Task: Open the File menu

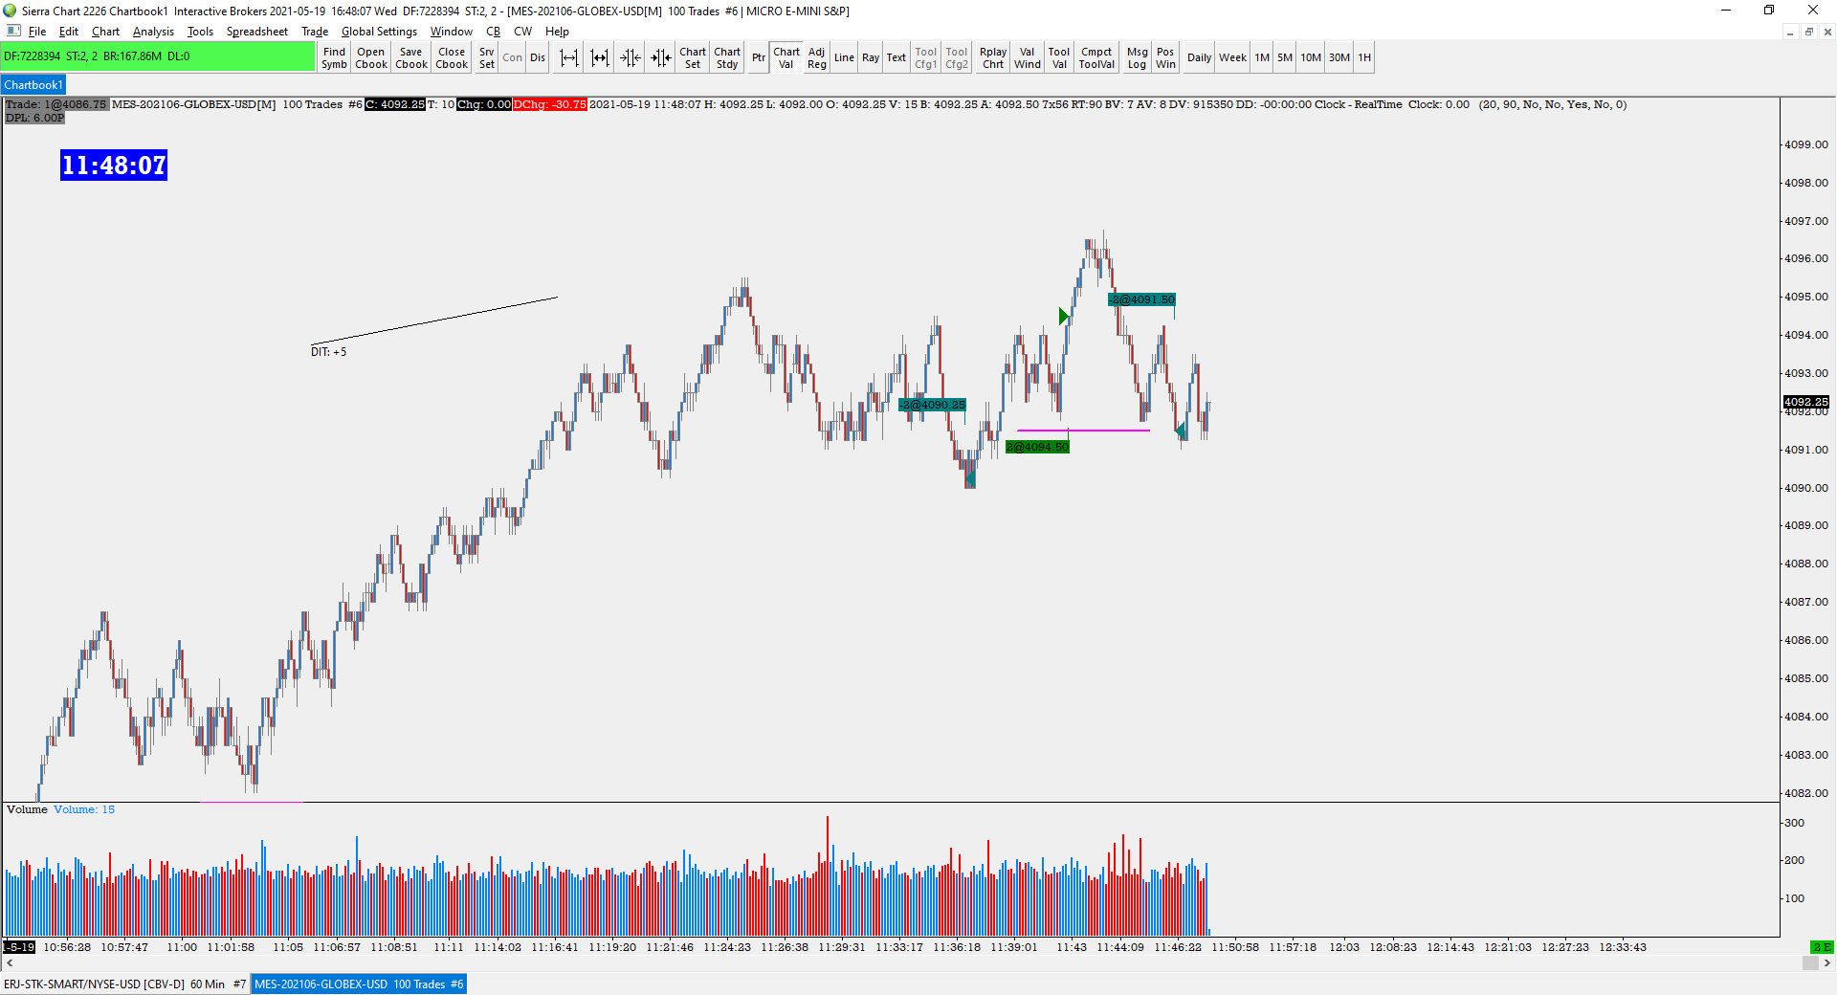Action: pyautogui.click(x=37, y=32)
